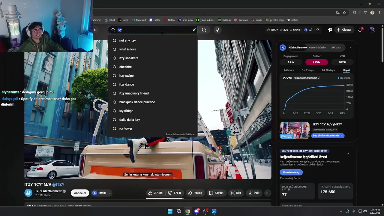Open the kicklogz bookmark
Viewport: 384px width, 216px height.
pyautogui.click(x=224, y=20)
